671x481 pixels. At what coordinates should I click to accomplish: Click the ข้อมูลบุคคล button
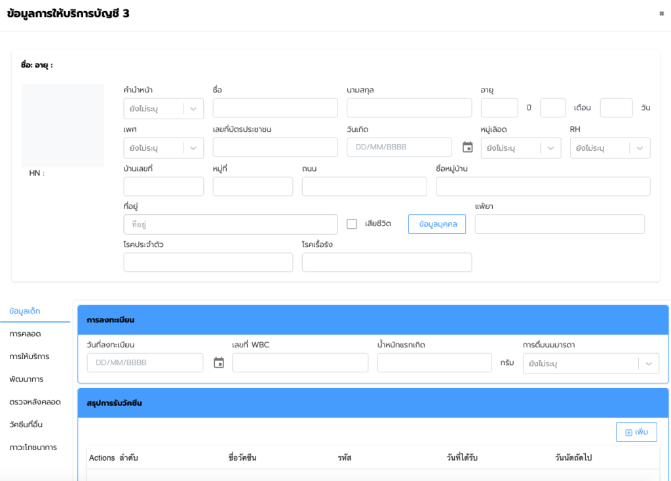437,224
